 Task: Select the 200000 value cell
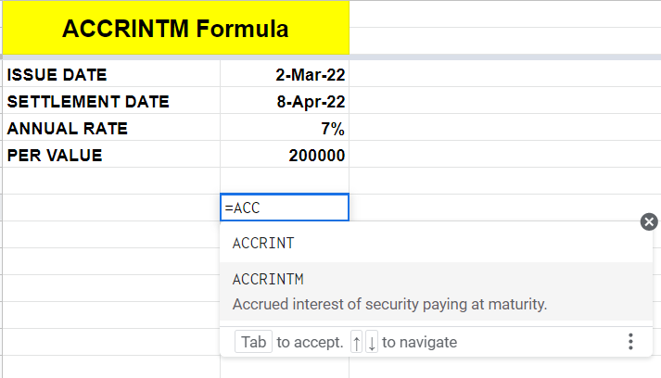[285, 154]
